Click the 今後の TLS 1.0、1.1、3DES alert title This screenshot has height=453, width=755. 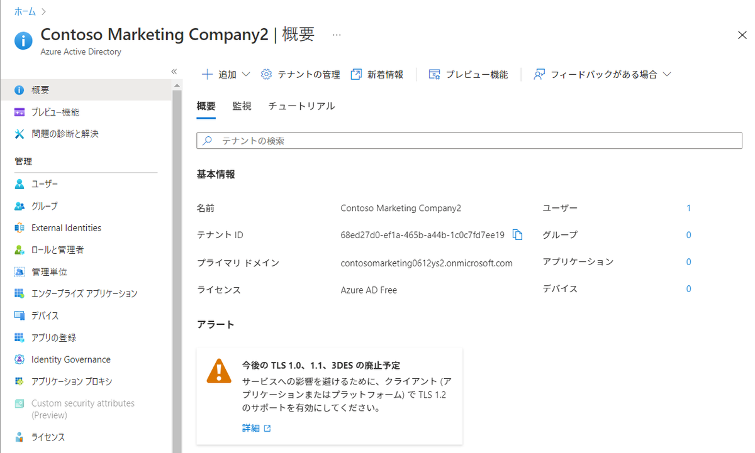point(321,365)
